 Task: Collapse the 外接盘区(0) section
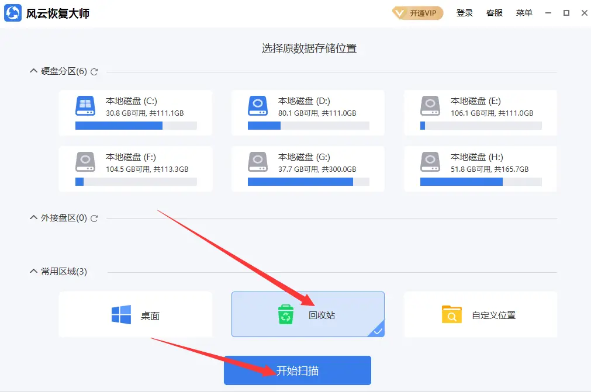33,217
